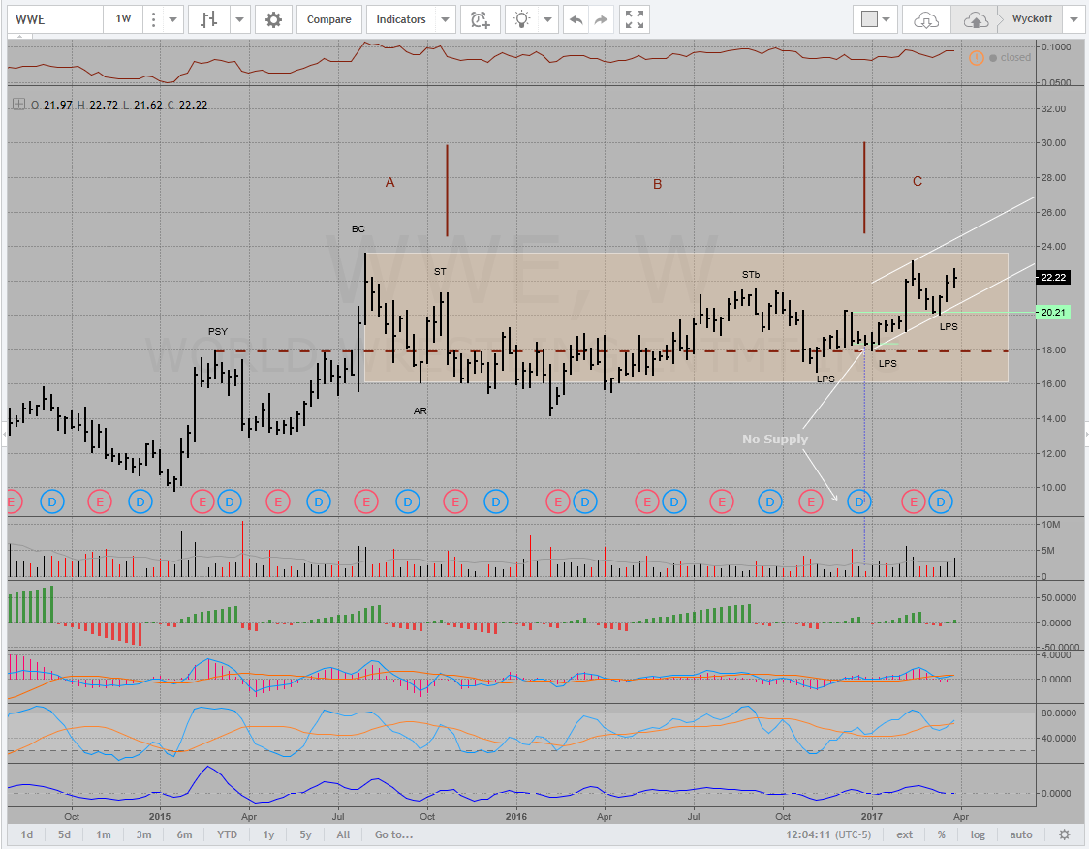Image resolution: width=1089 pixels, height=849 pixels.
Task: Load chart layout with cloud download icon
Action: coord(926,19)
